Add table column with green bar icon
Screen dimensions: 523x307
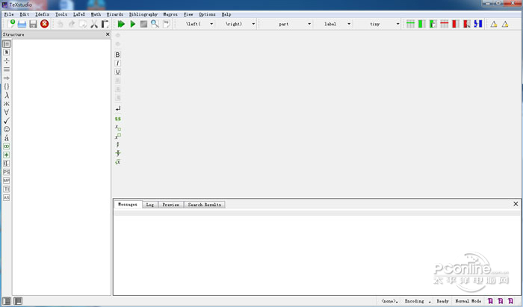421,24
